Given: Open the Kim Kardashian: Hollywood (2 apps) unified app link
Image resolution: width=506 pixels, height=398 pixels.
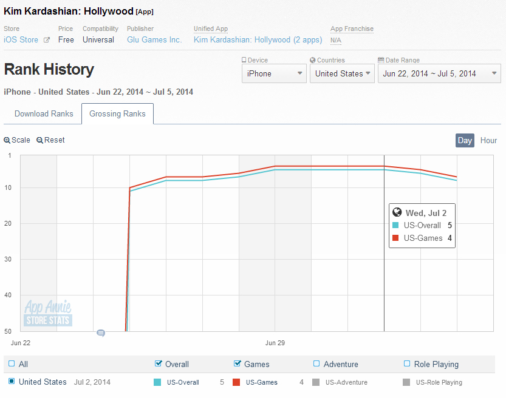Looking at the screenshot, I should pos(258,39).
